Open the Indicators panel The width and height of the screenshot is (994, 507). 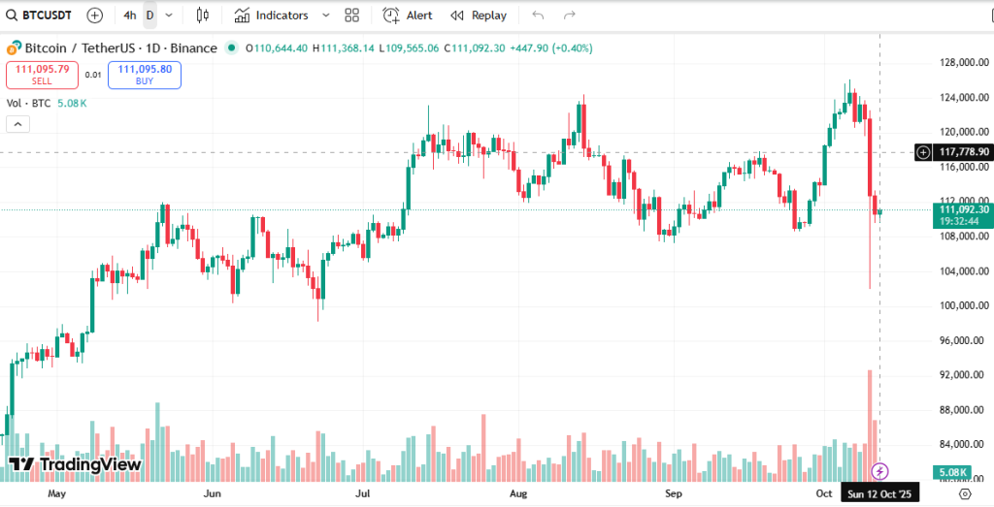pos(271,16)
